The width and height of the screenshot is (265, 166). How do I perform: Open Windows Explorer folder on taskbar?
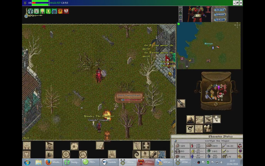point(39,162)
